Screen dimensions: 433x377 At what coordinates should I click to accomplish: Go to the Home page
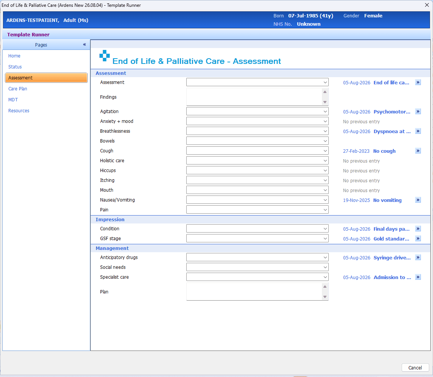[14, 56]
